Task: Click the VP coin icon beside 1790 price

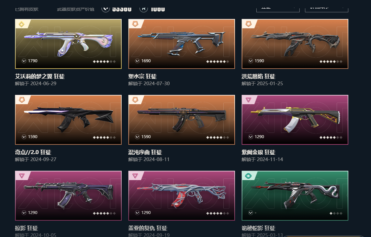Action: point(24,61)
